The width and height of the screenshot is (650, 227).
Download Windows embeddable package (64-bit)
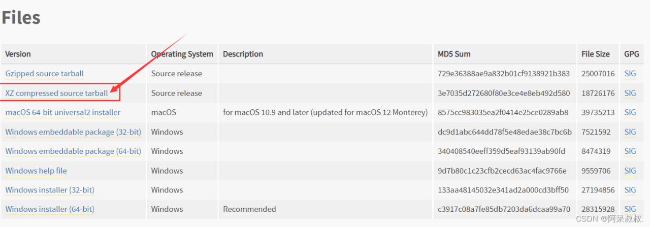[x=73, y=151]
